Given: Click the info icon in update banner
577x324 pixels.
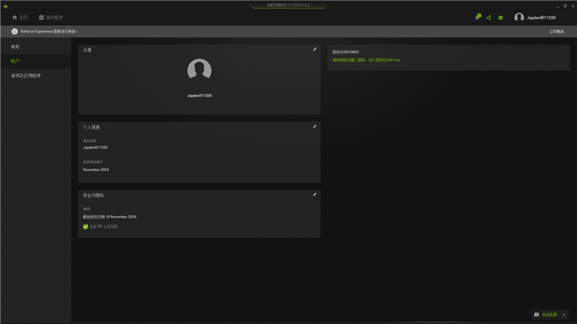Looking at the screenshot, I should [14, 31].
